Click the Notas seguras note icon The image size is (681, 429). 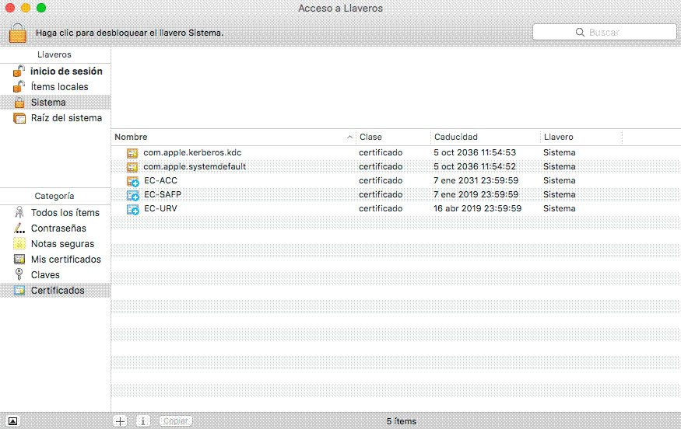pos(19,243)
